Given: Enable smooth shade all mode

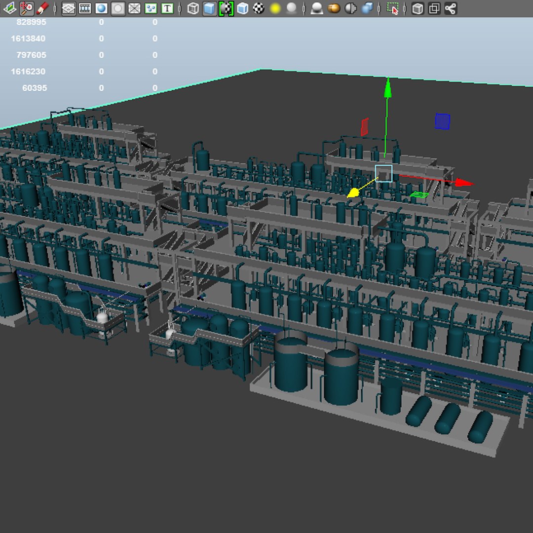Looking at the screenshot, I should (x=209, y=8).
